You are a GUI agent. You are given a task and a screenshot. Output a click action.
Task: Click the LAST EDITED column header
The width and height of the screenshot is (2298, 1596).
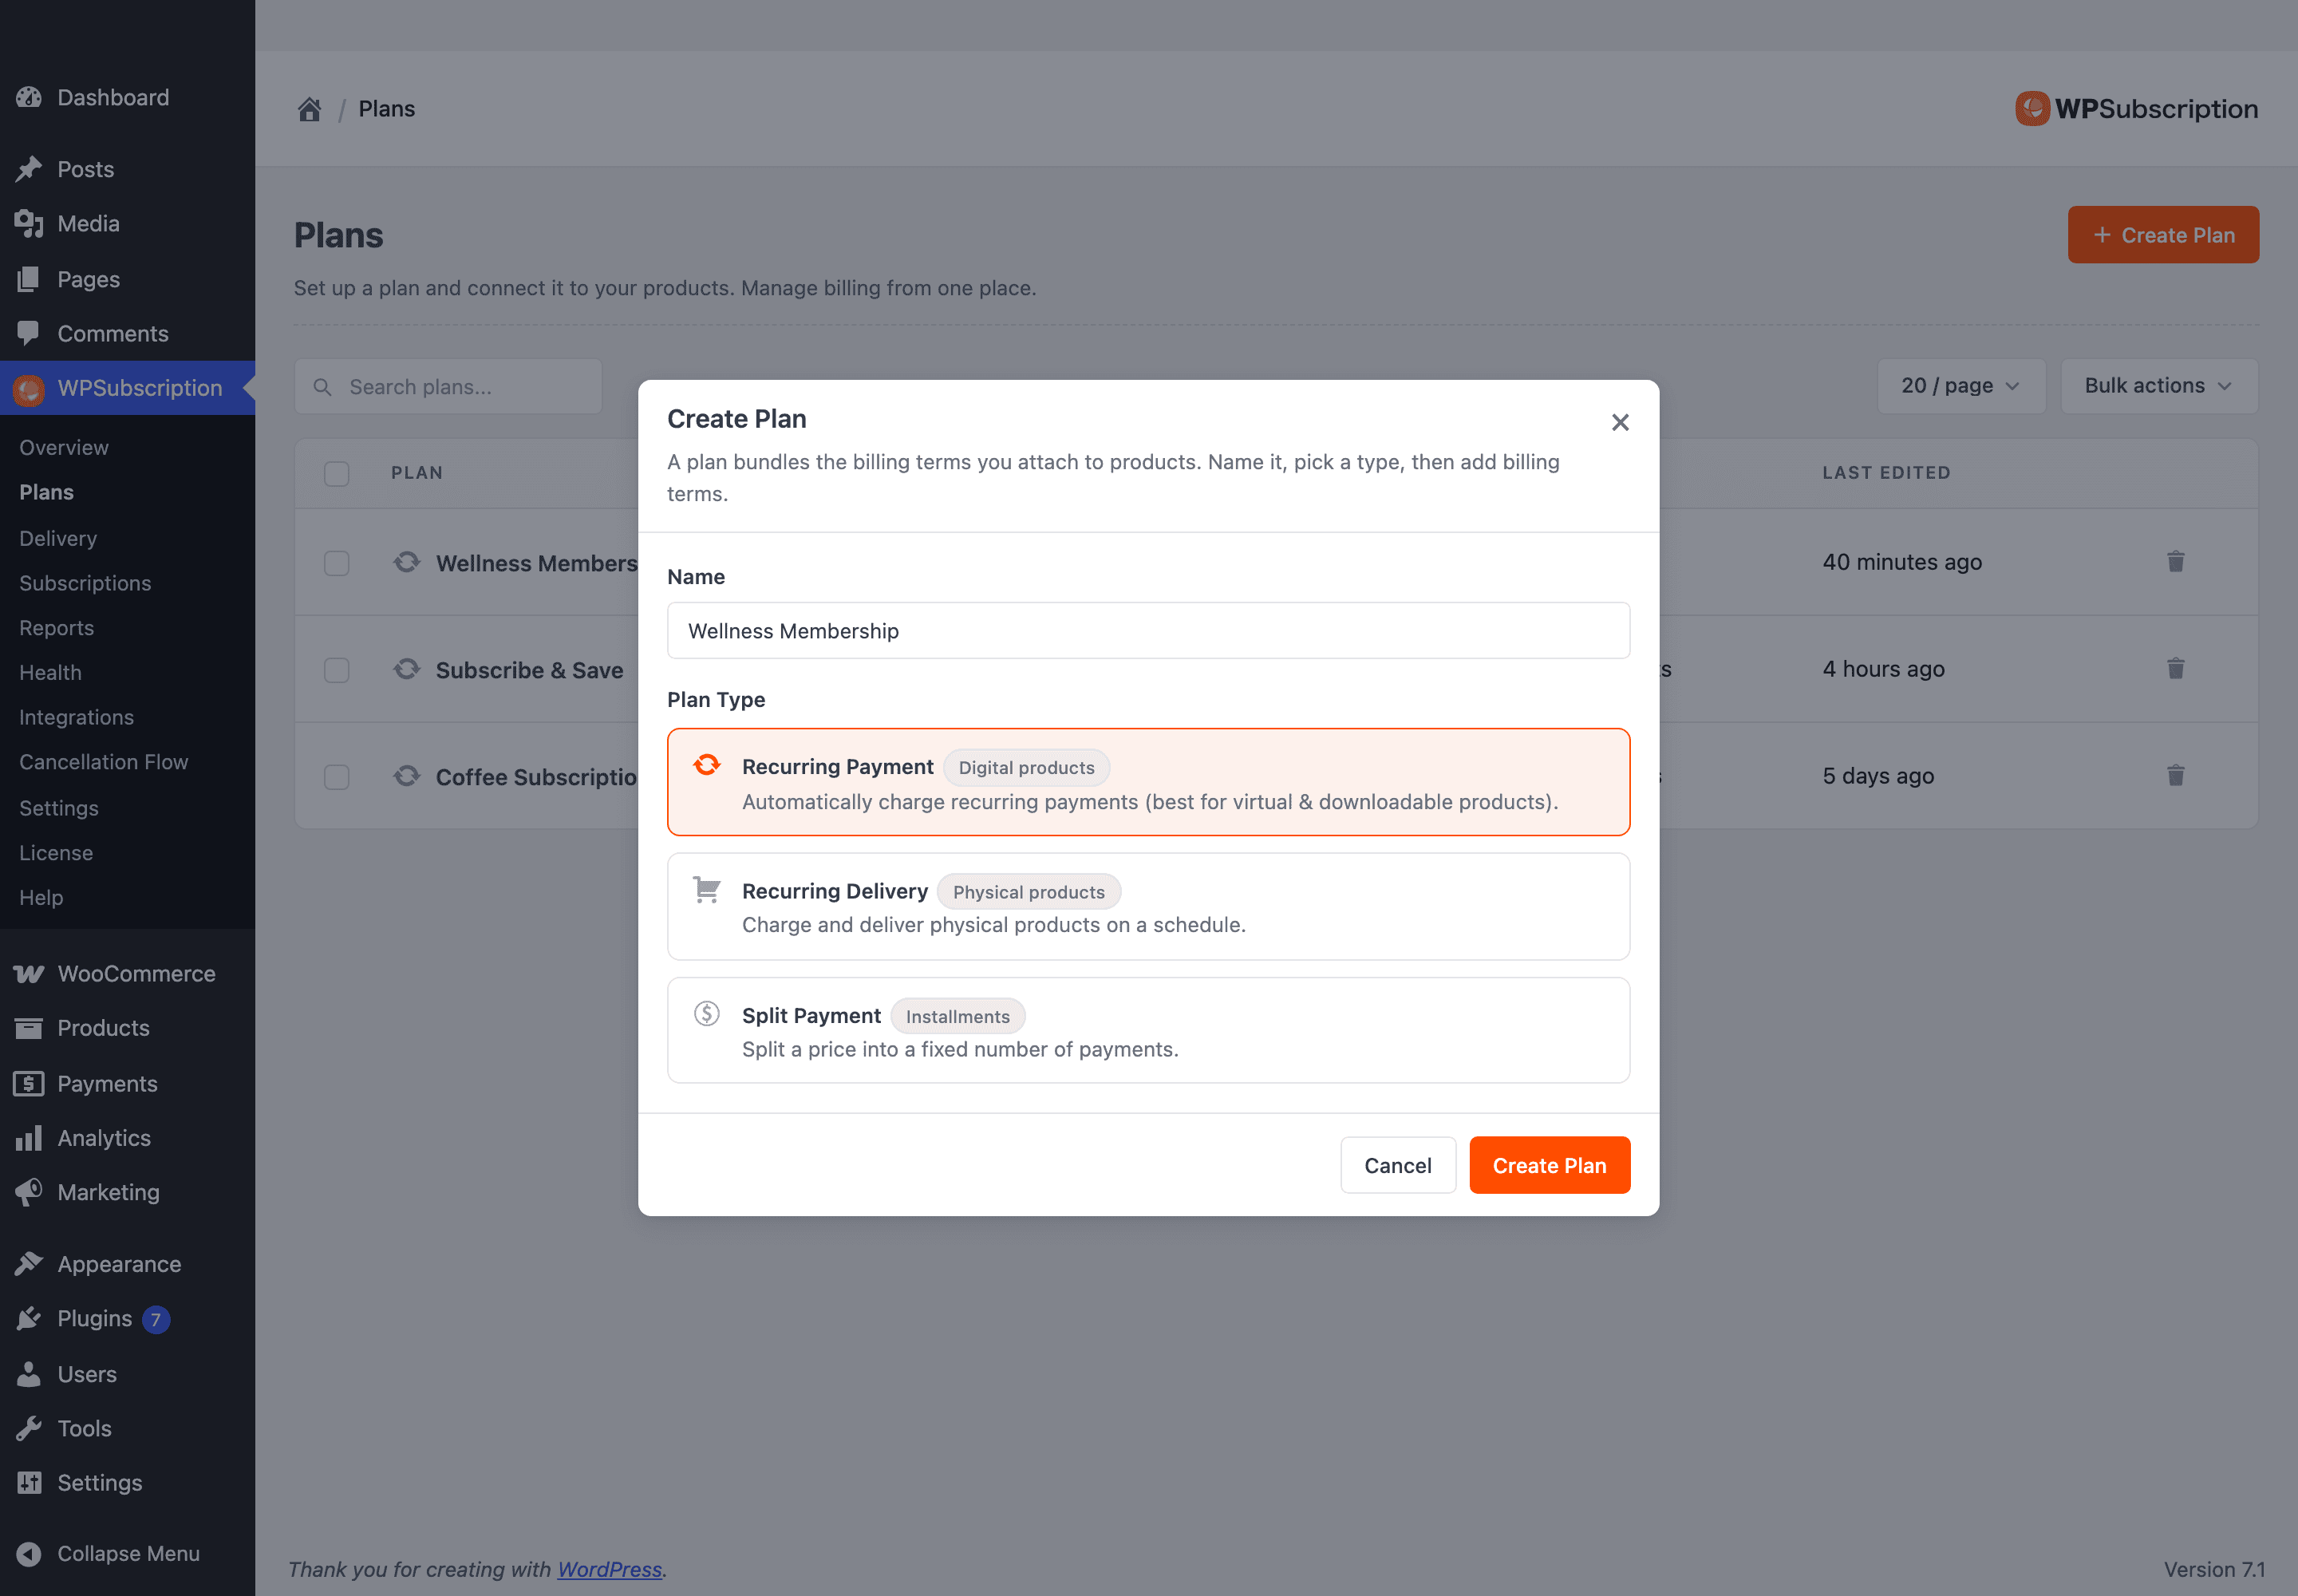point(1886,473)
